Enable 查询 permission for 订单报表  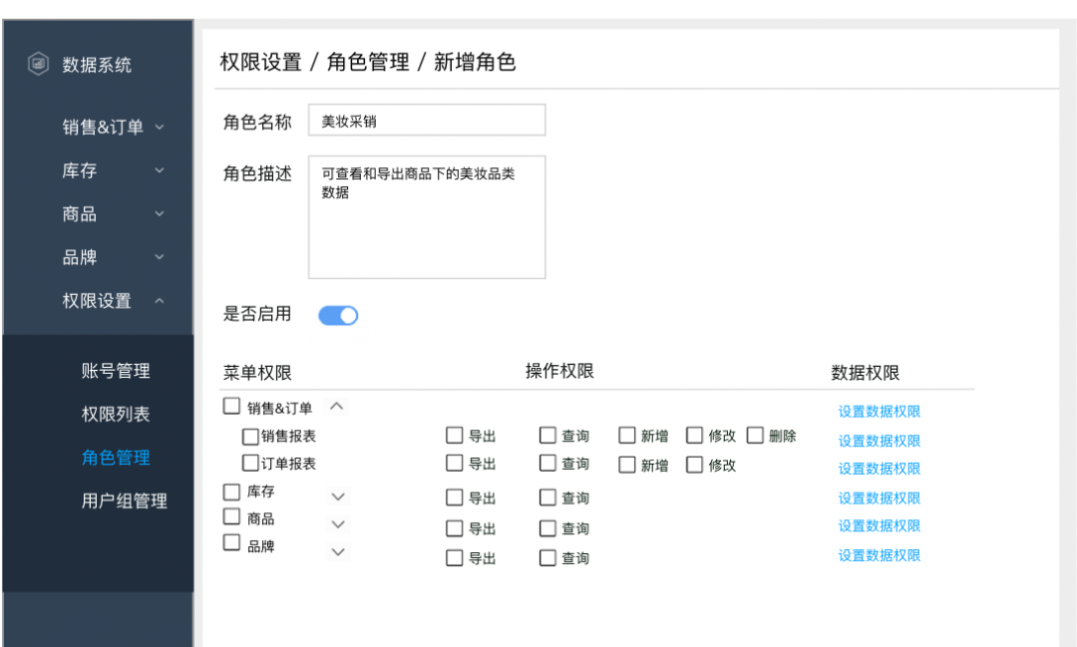pyautogui.click(x=547, y=464)
